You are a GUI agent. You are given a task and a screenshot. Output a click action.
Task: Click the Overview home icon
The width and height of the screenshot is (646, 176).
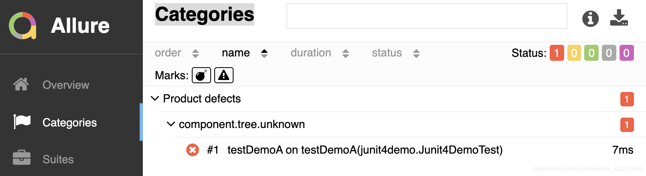[21, 84]
